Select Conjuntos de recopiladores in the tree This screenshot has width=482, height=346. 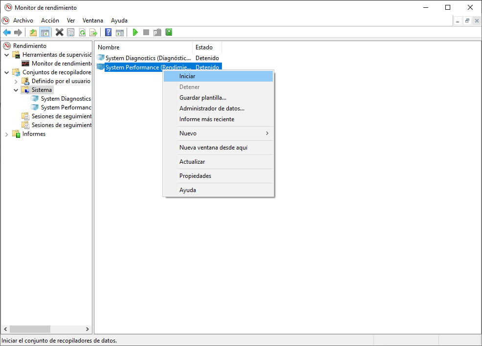[57, 72]
